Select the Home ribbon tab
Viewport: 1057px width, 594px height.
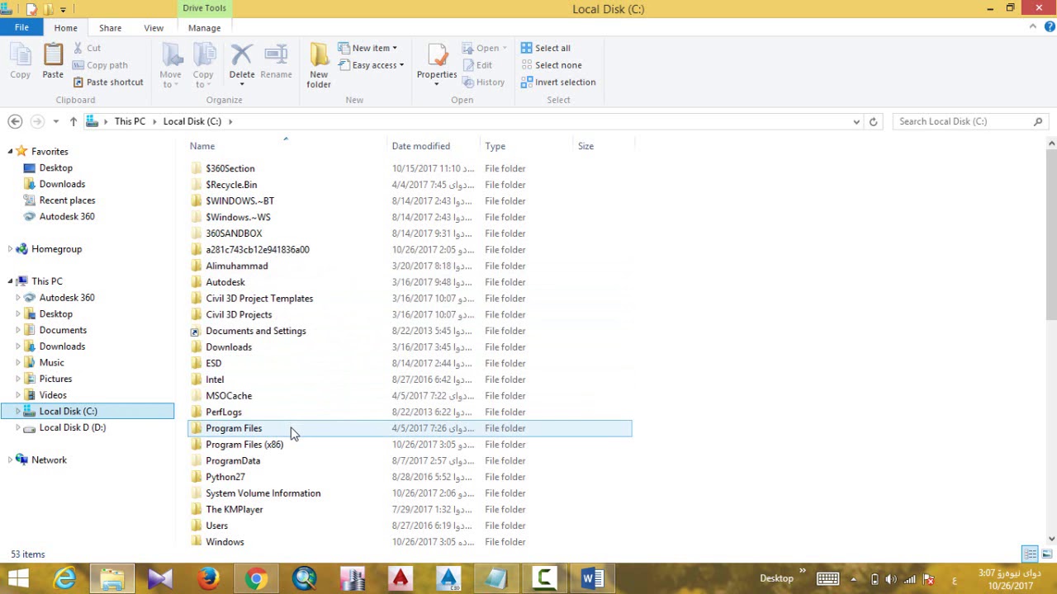point(65,28)
